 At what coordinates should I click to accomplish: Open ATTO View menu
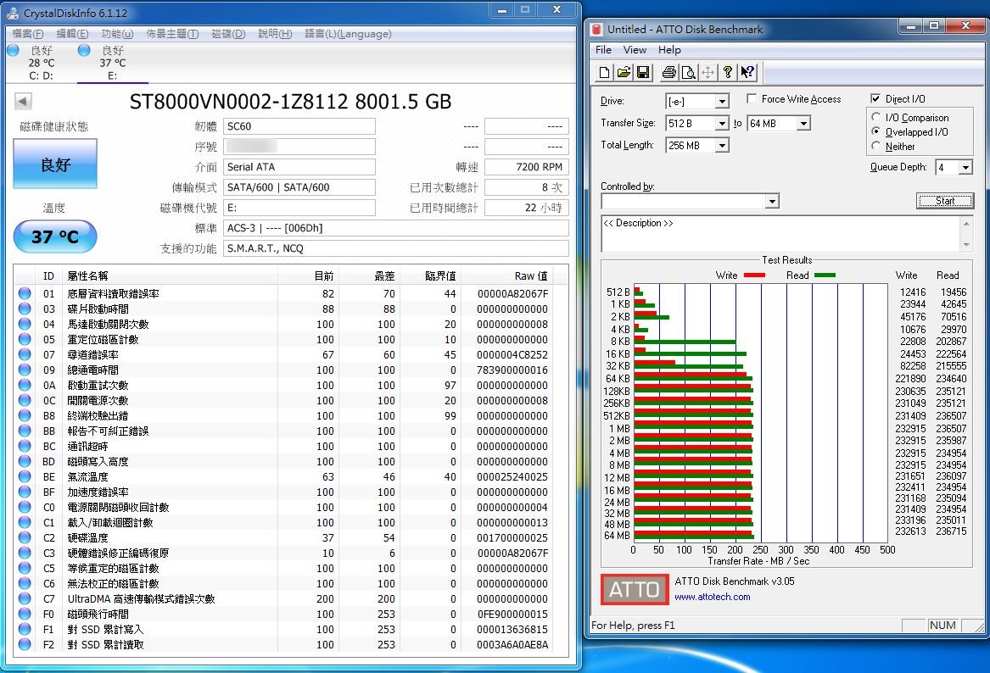[635, 50]
